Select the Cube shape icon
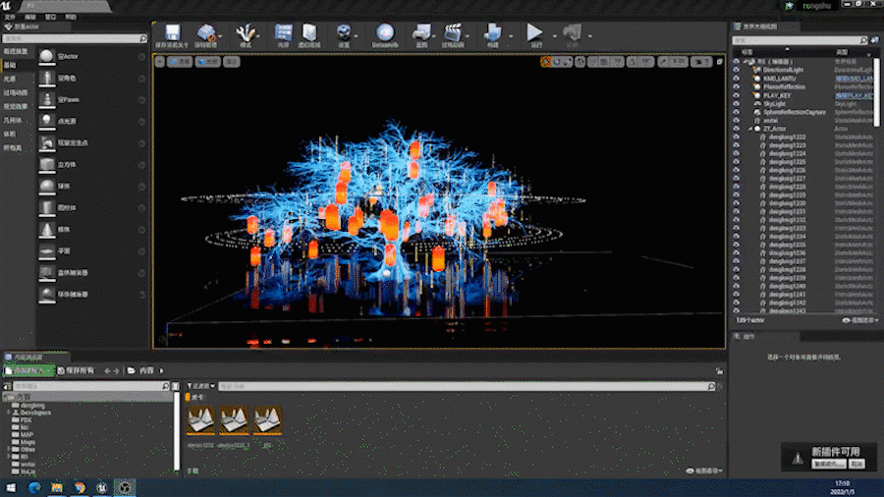The width and height of the screenshot is (884, 497). (47, 165)
